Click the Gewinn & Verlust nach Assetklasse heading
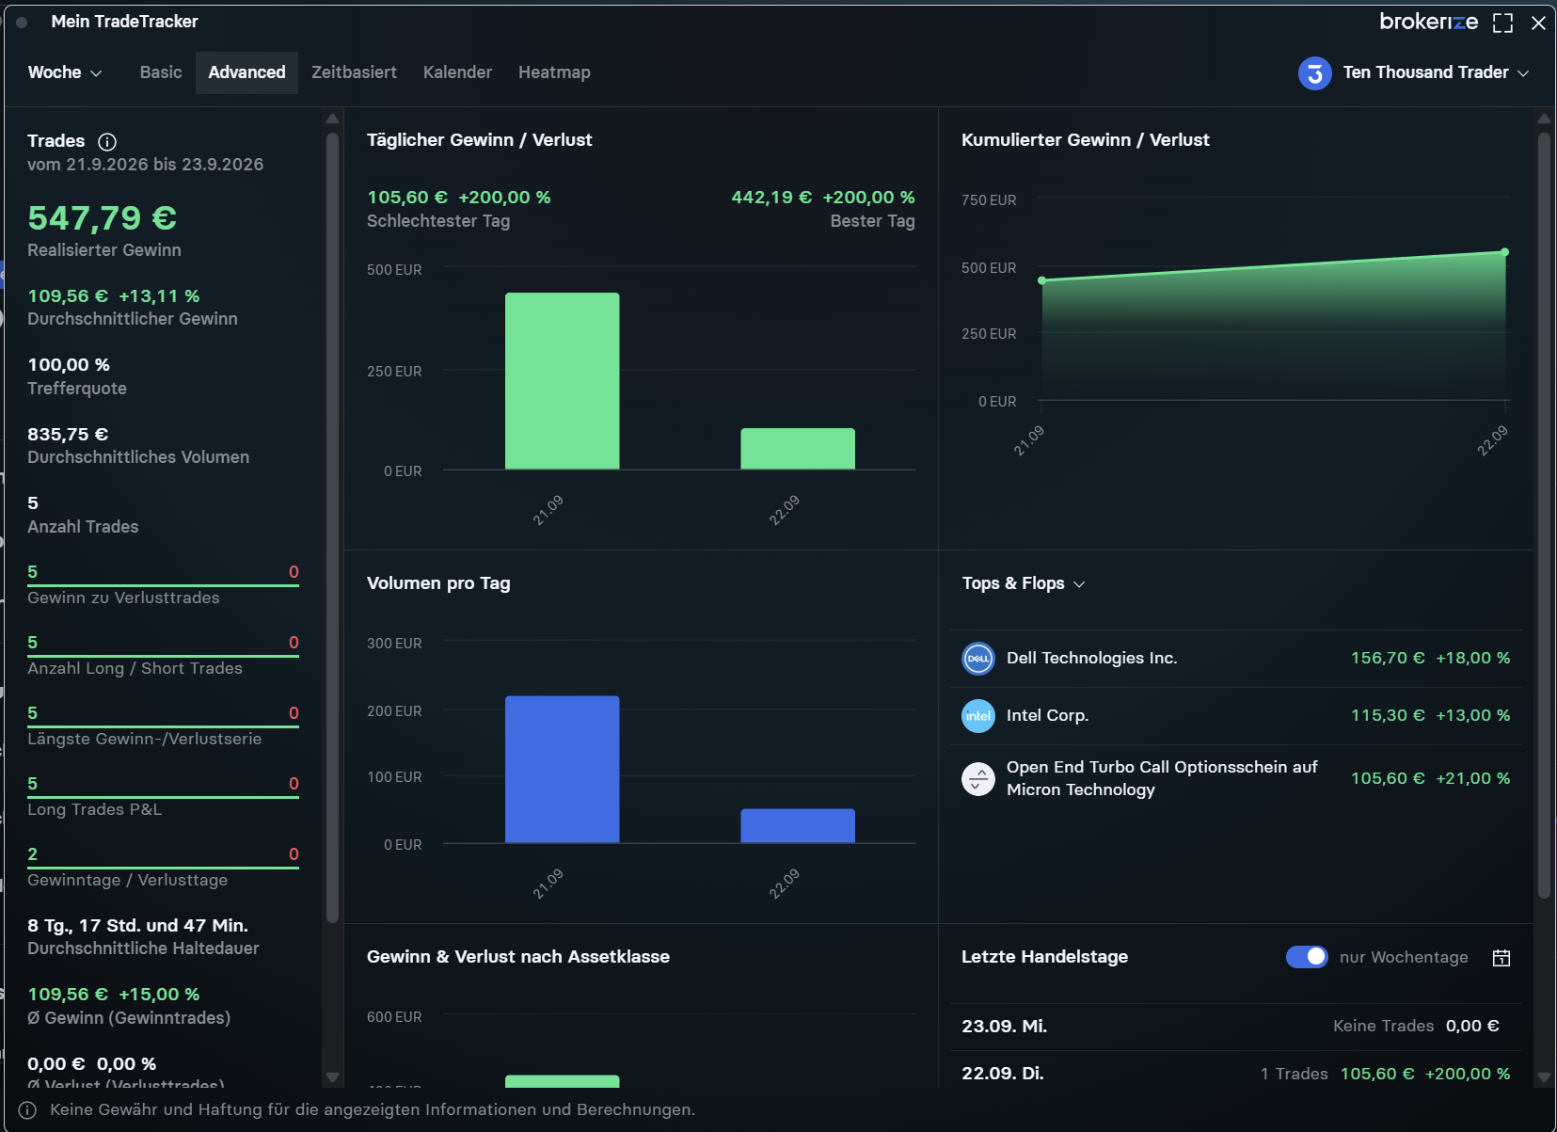This screenshot has height=1132, width=1557. coord(518,957)
